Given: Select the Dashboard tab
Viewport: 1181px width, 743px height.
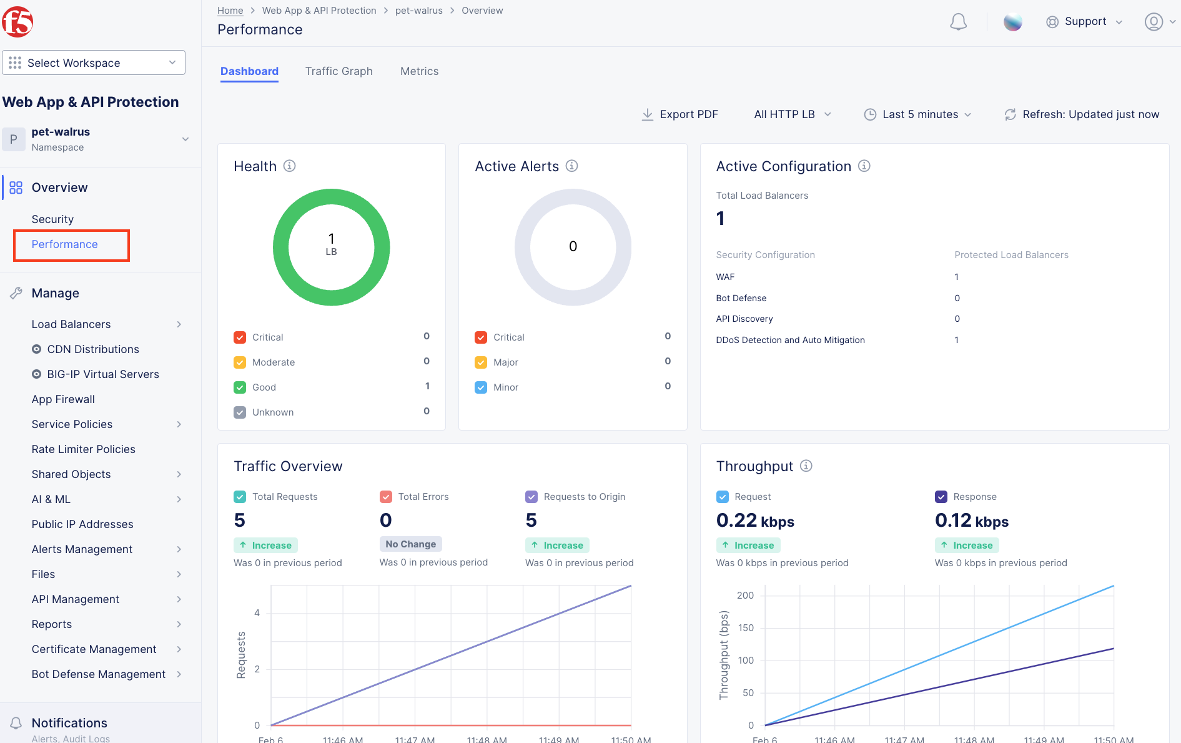Looking at the screenshot, I should [249, 71].
